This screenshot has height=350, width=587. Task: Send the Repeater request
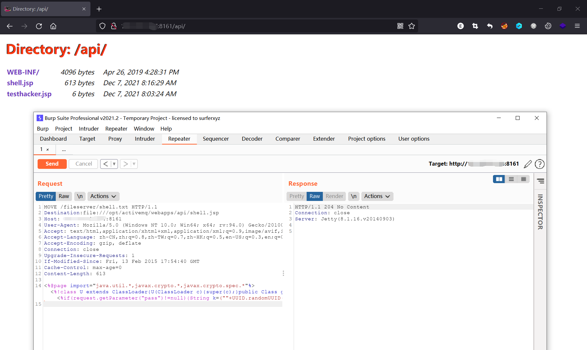52,164
